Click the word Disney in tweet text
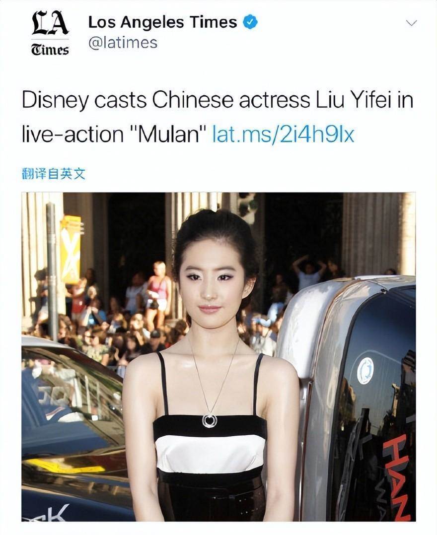The width and height of the screenshot is (437, 535). pyautogui.click(x=55, y=100)
